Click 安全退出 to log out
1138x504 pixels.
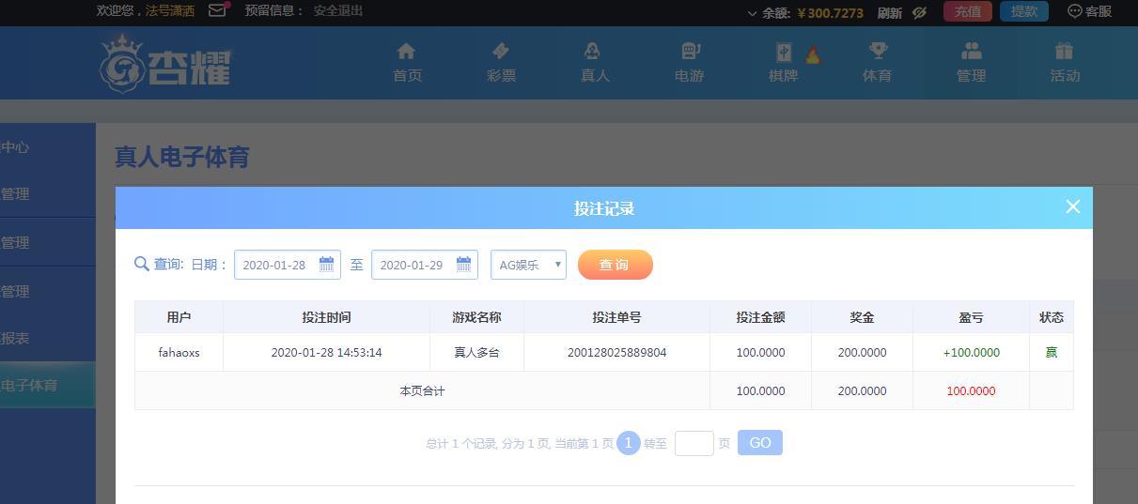tap(338, 11)
